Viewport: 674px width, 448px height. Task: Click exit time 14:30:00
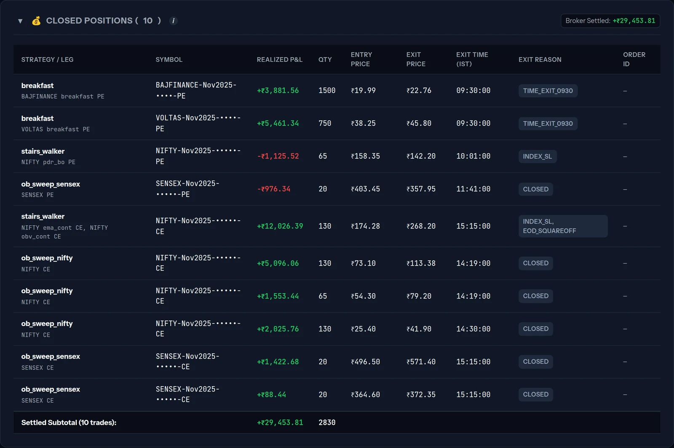click(x=473, y=329)
